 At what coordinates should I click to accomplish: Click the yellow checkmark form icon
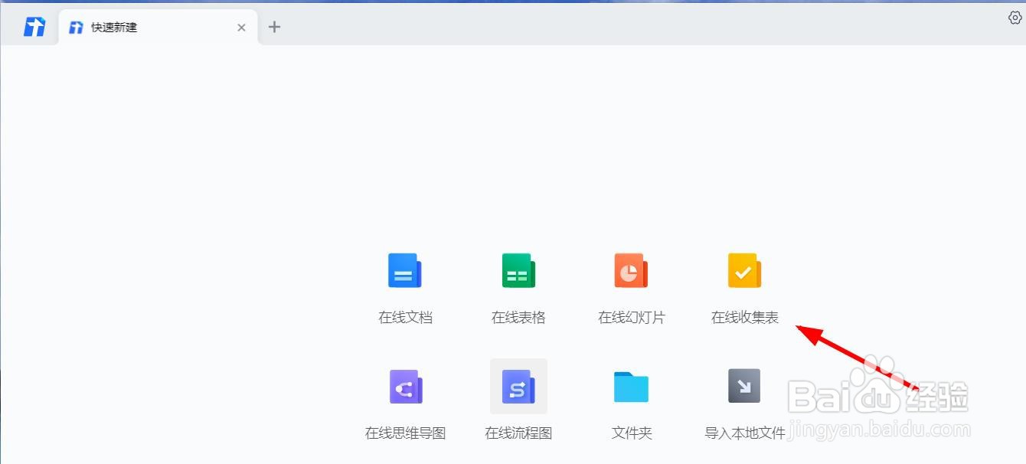coord(743,270)
